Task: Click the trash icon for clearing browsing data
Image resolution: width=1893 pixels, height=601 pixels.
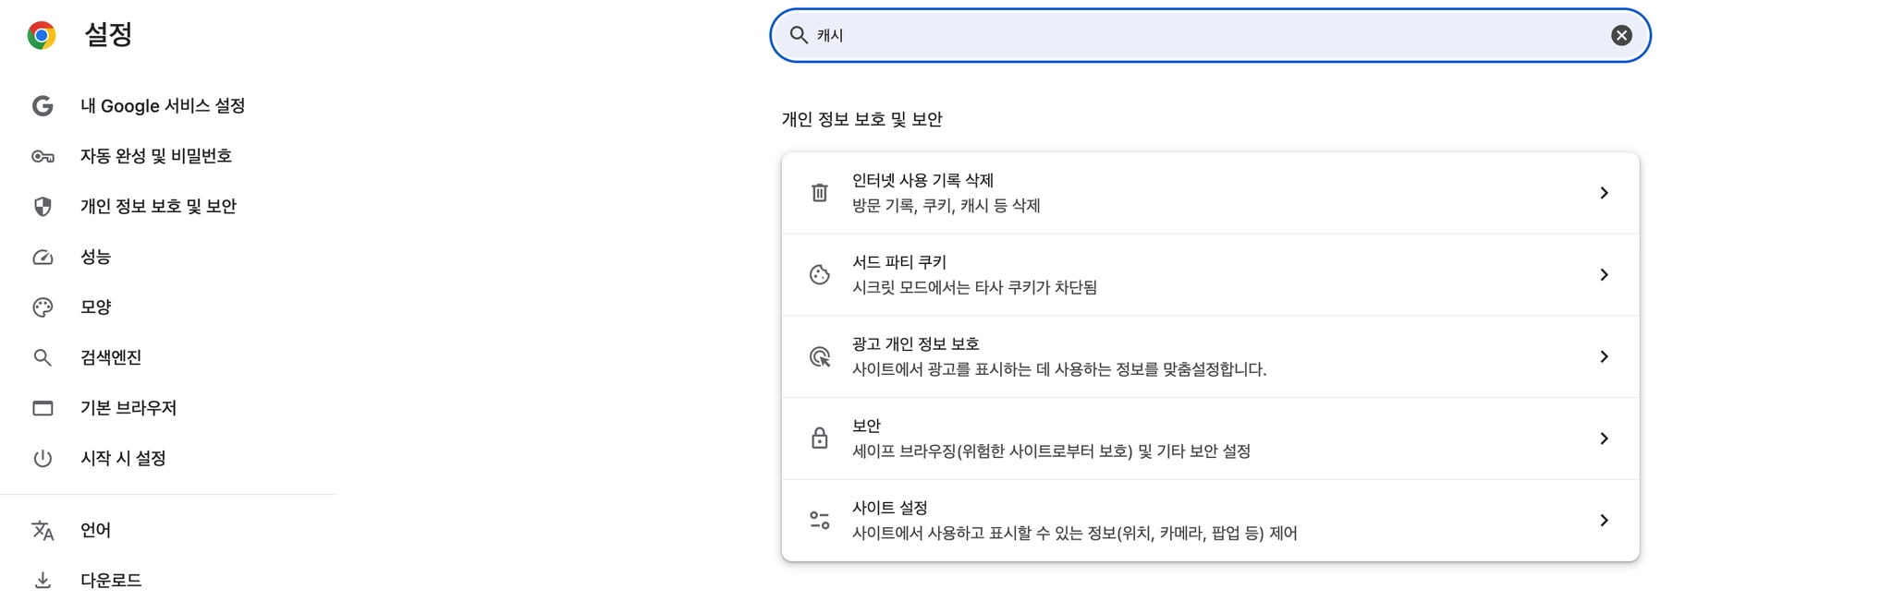Action: [820, 193]
